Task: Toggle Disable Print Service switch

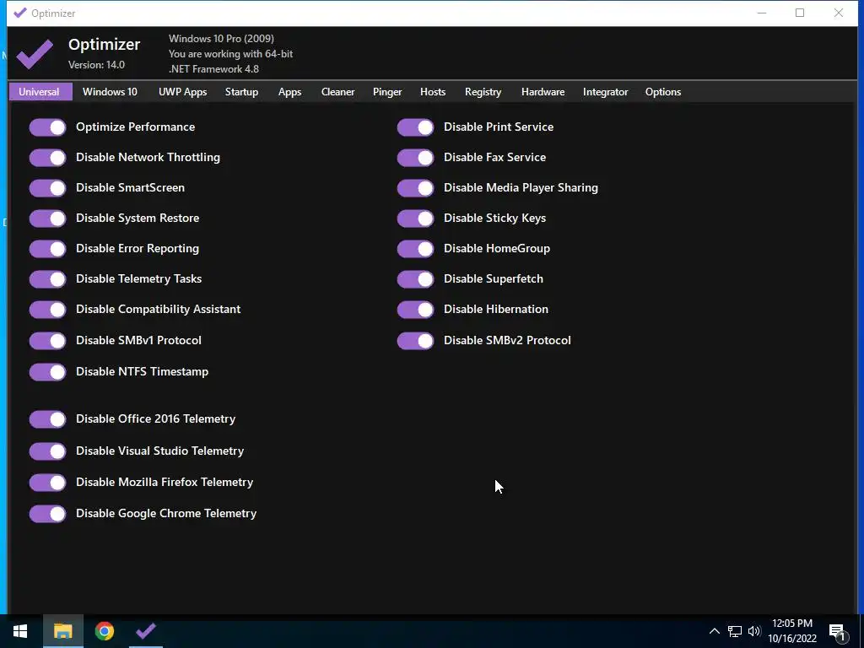Action: (x=415, y=127)
